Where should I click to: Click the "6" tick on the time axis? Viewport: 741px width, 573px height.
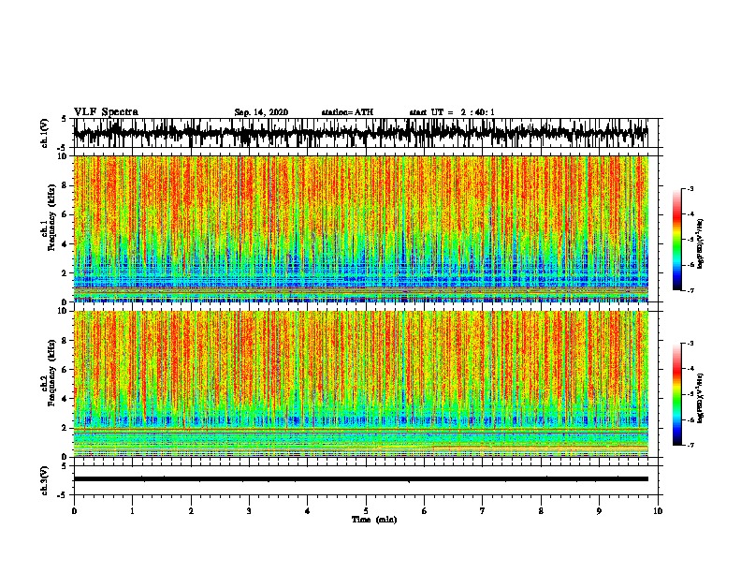[425, 511]
